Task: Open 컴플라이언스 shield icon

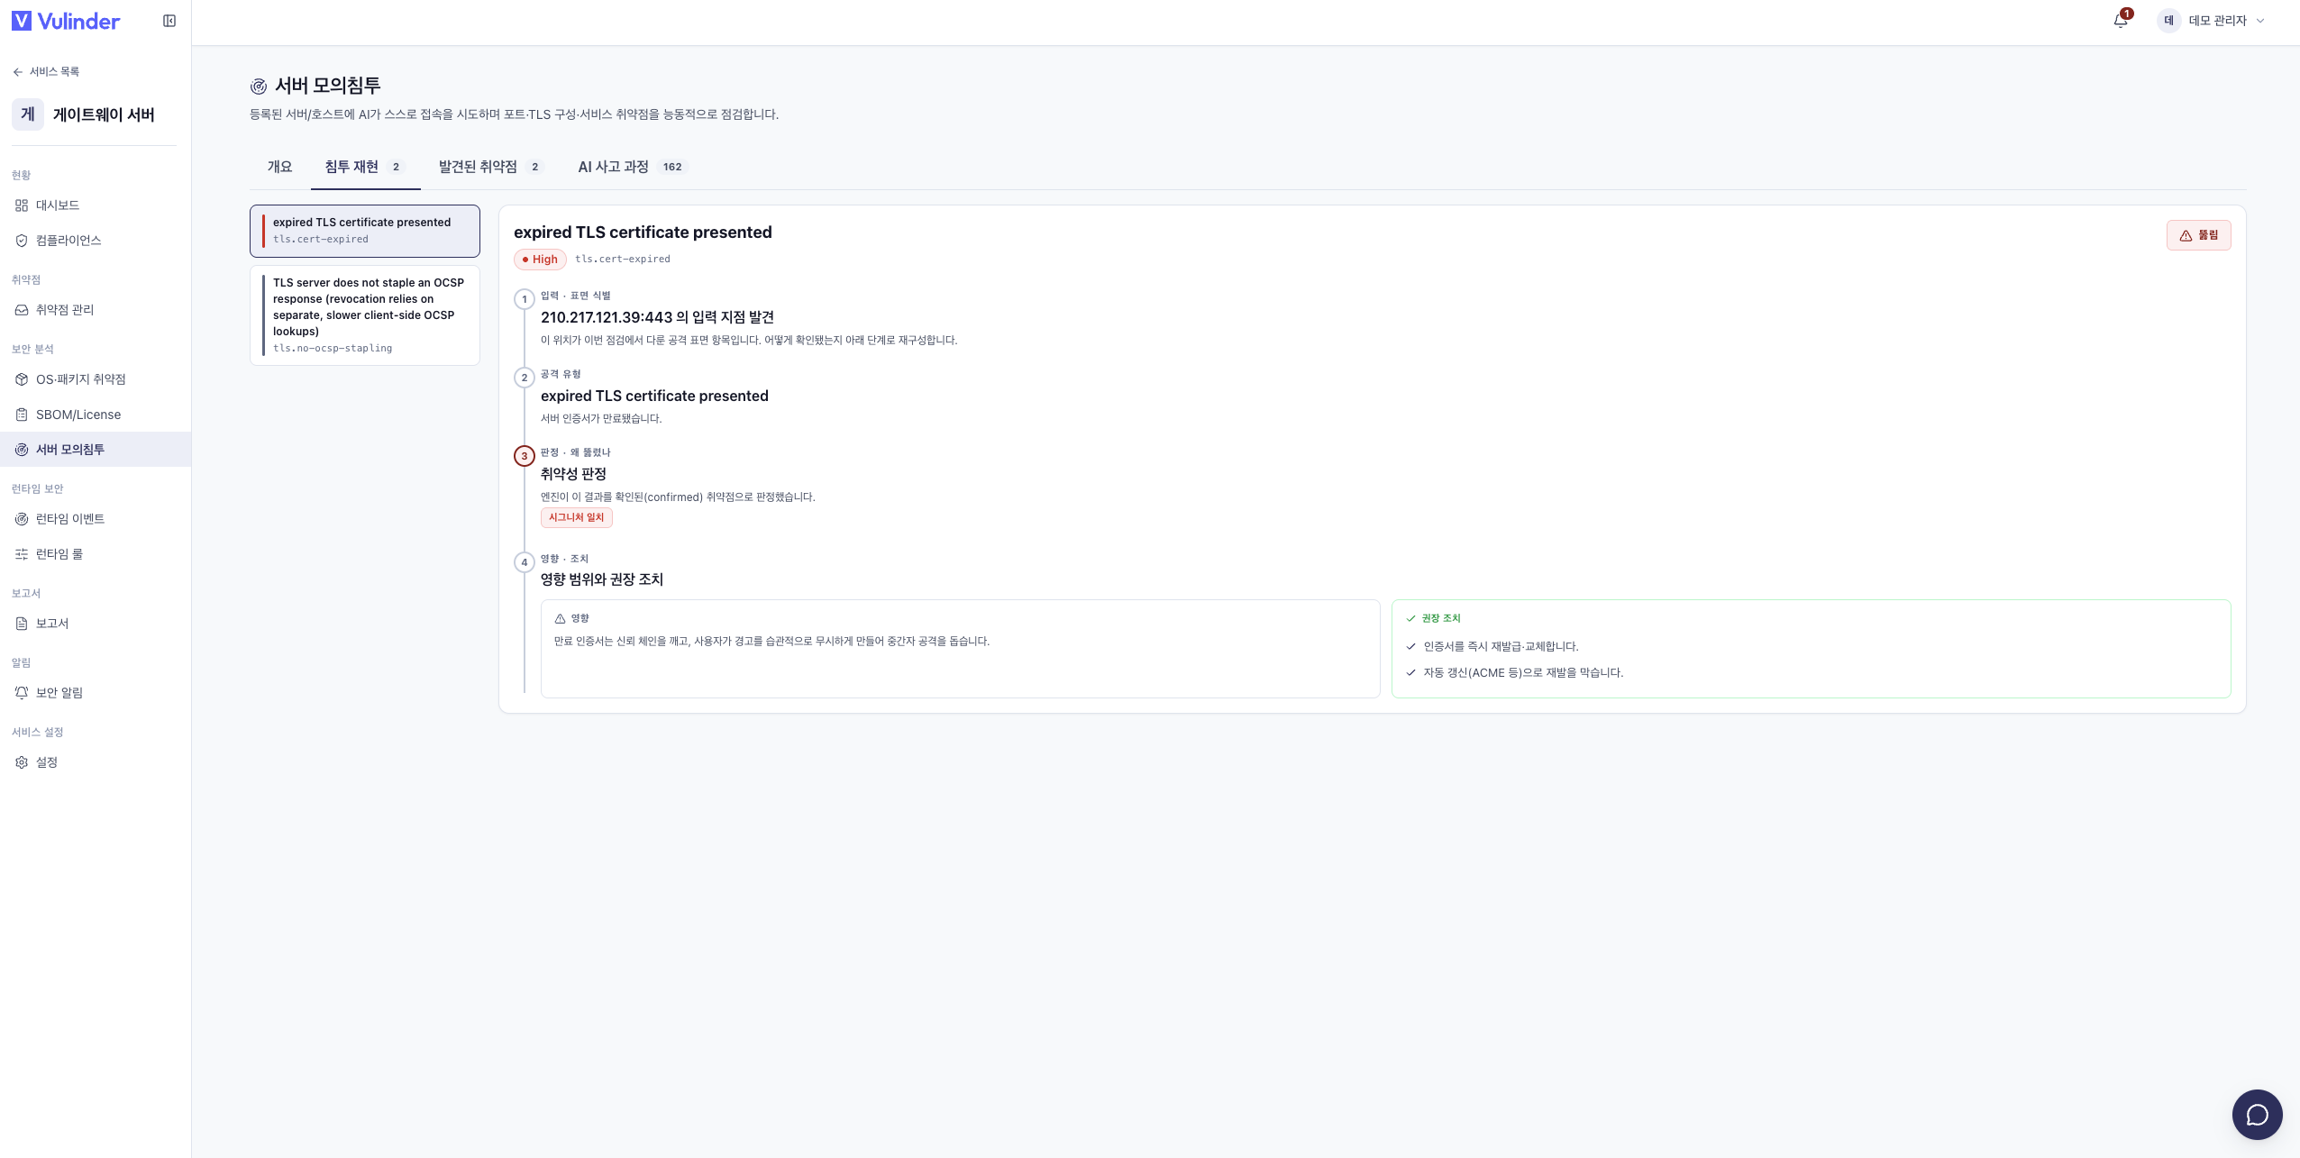Action: click(22, 241)
